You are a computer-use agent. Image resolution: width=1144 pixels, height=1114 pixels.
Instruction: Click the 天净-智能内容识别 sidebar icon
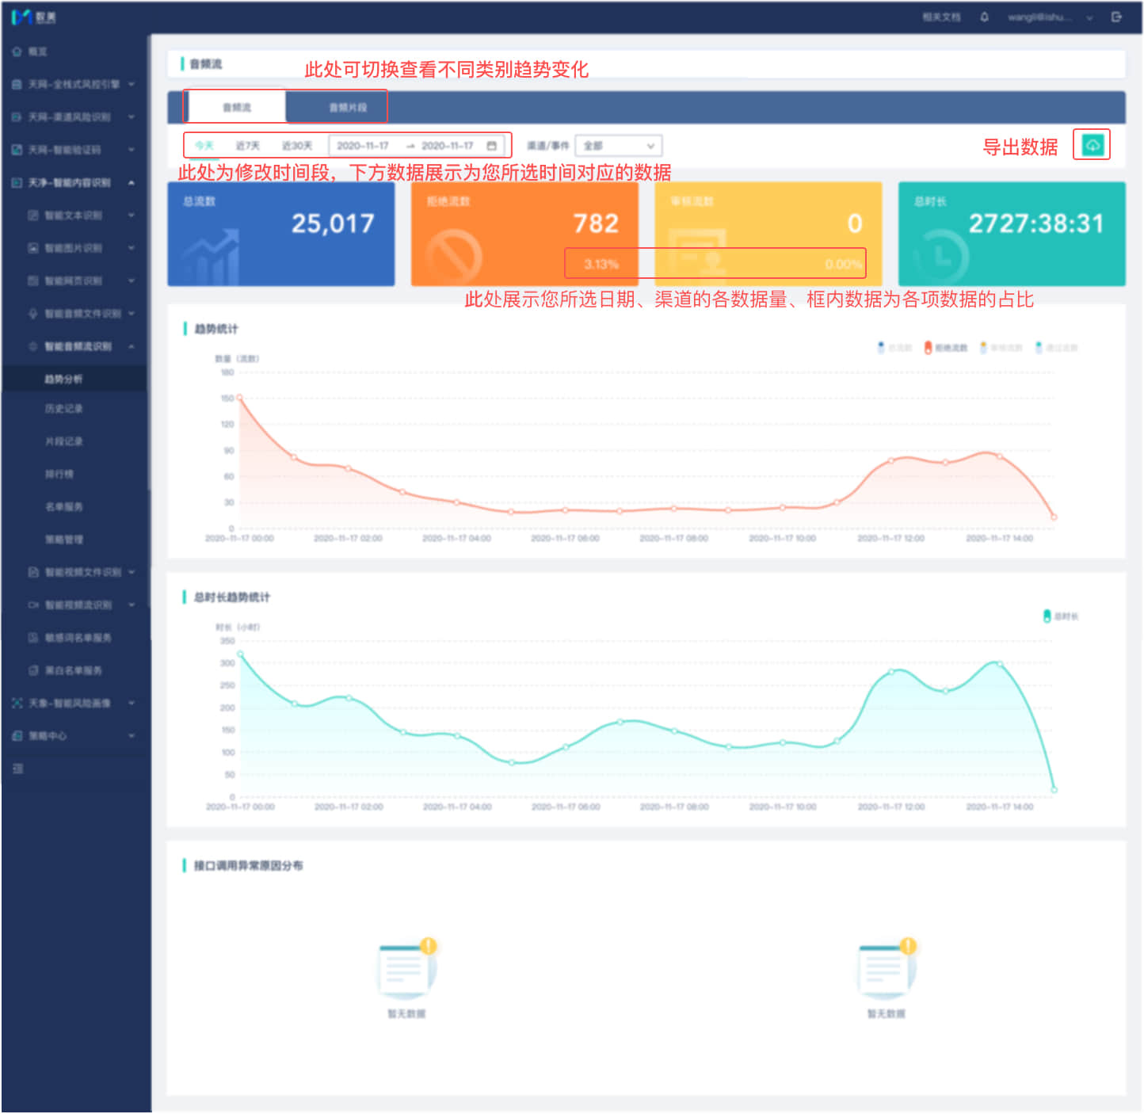17,182
